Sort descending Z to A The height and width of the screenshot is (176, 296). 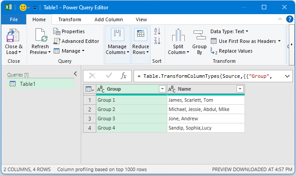point(157,41)
